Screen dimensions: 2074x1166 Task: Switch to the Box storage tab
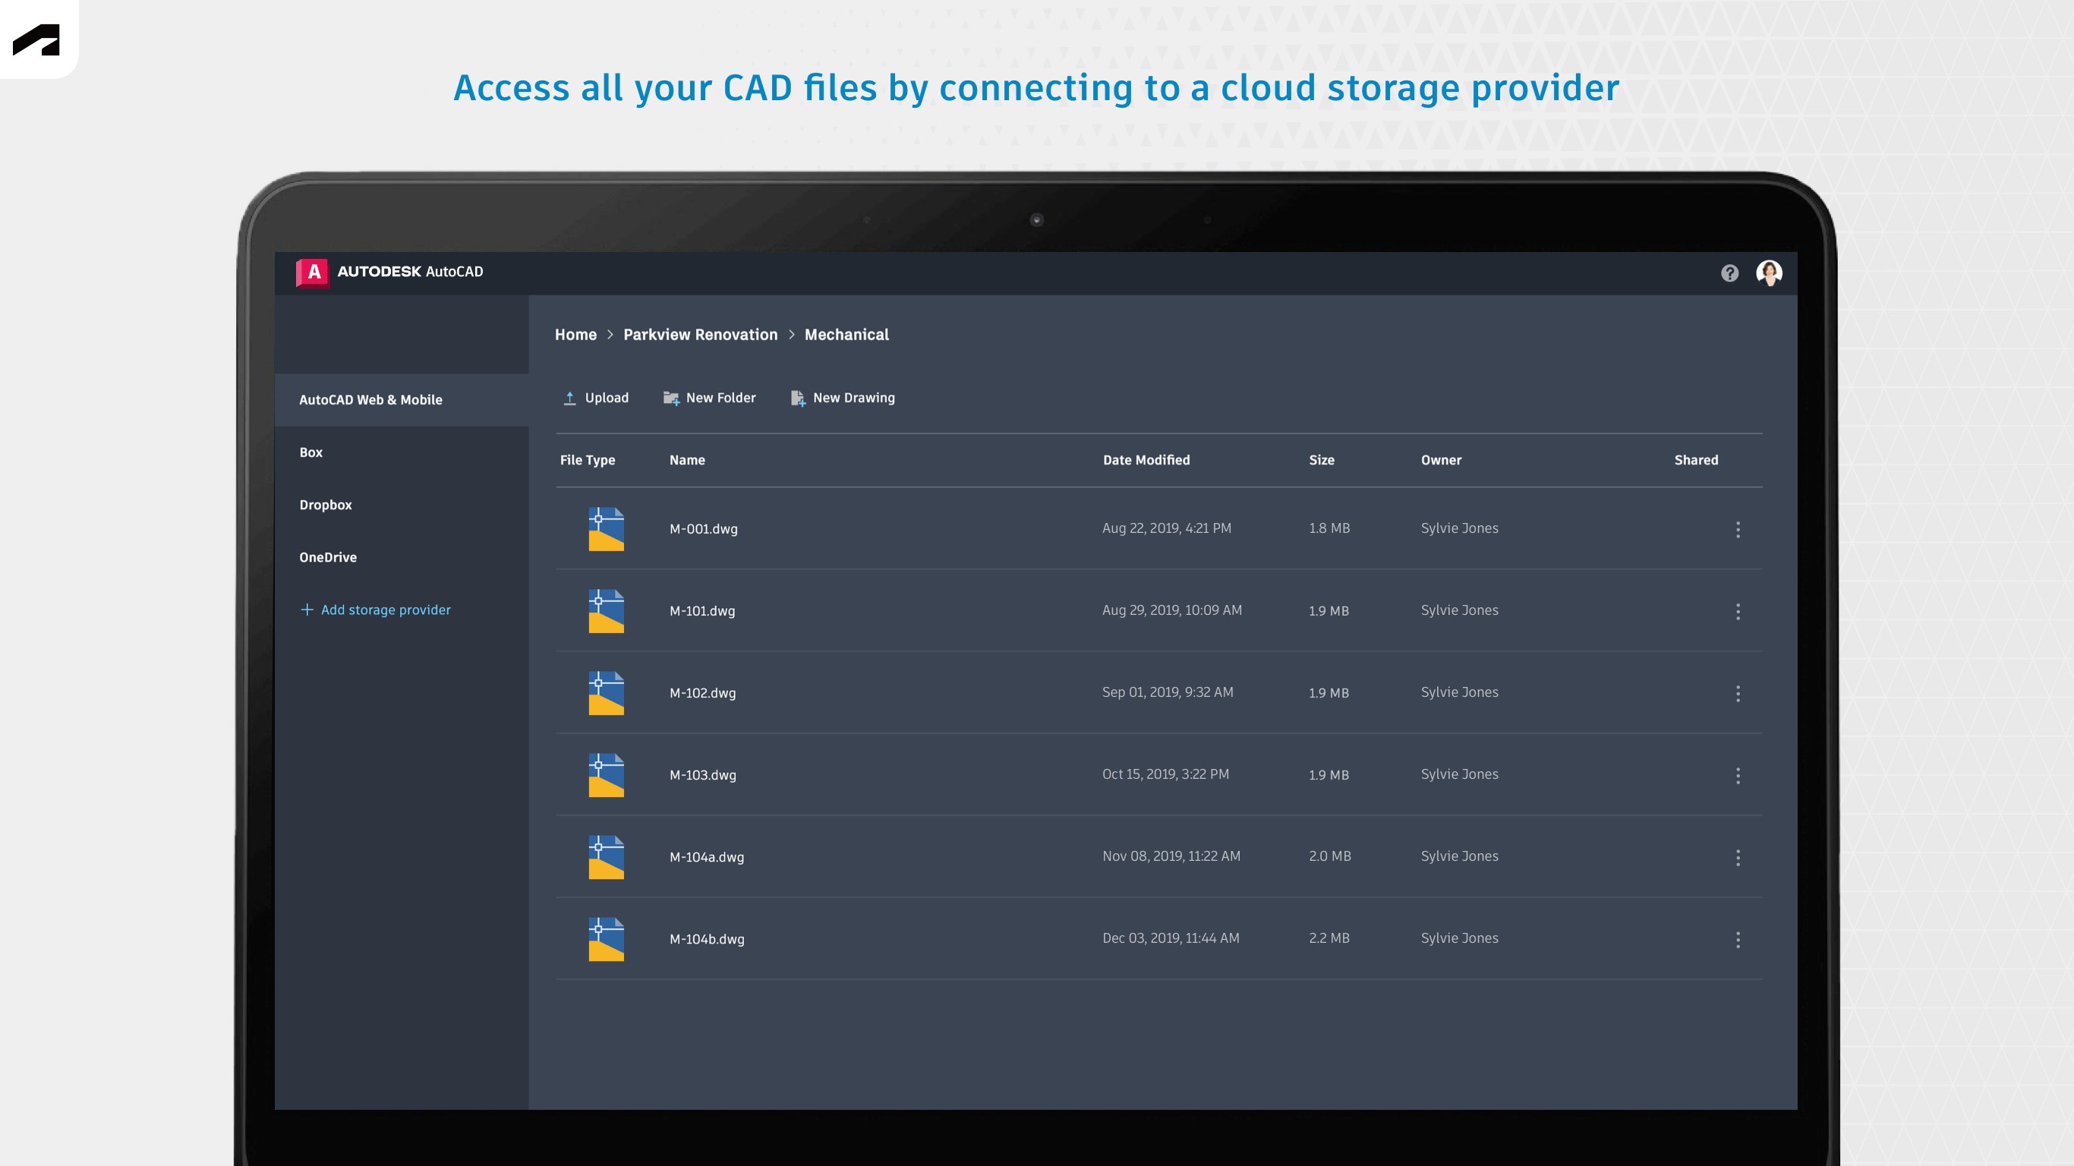(310, 452)
